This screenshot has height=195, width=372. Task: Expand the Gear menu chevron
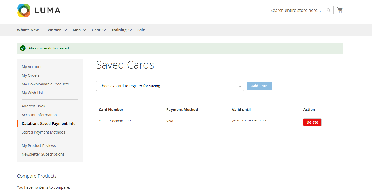[x=104, y=30]
